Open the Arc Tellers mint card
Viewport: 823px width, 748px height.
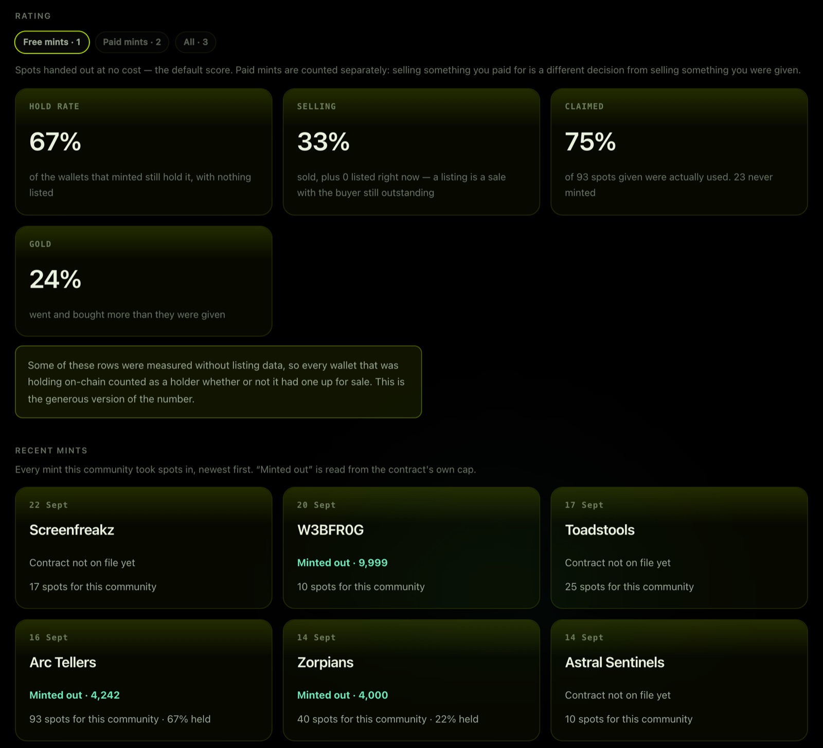144,680
